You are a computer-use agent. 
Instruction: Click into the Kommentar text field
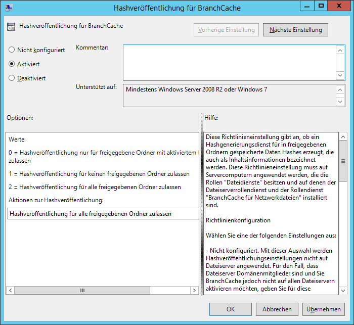pos(230,63)
